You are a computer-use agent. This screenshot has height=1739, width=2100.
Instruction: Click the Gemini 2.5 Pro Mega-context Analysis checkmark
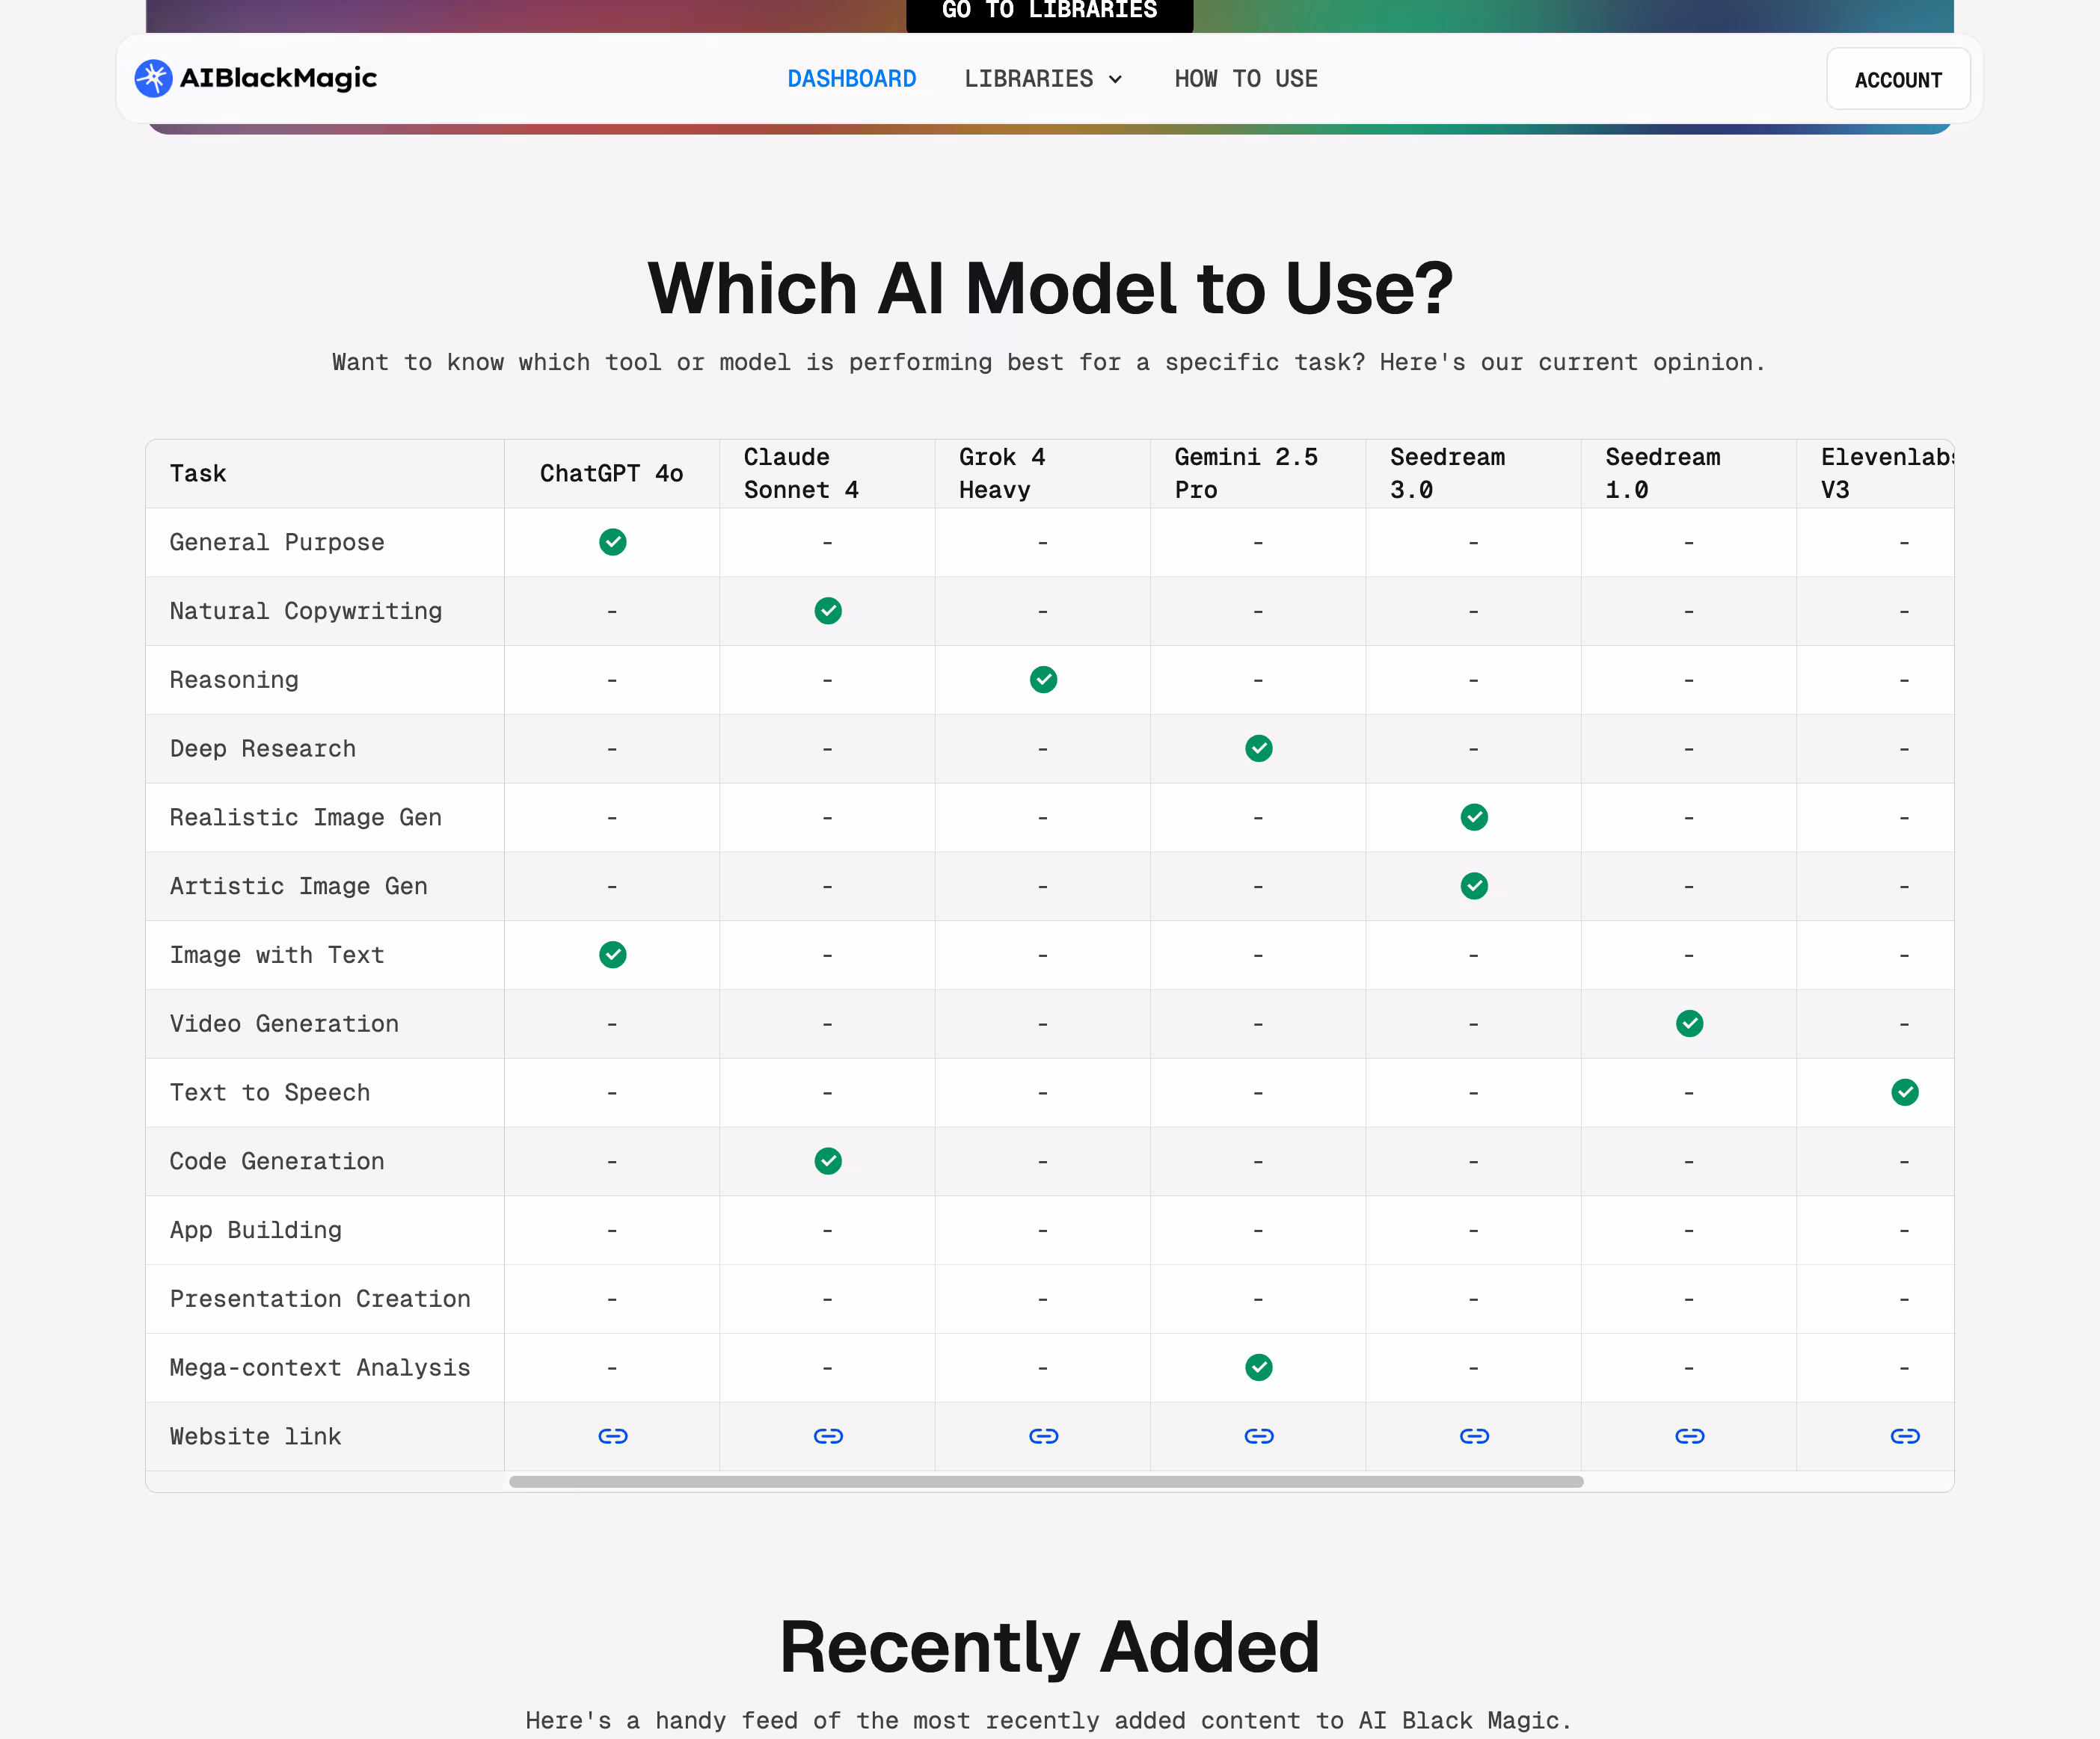coord(1258,1367)
